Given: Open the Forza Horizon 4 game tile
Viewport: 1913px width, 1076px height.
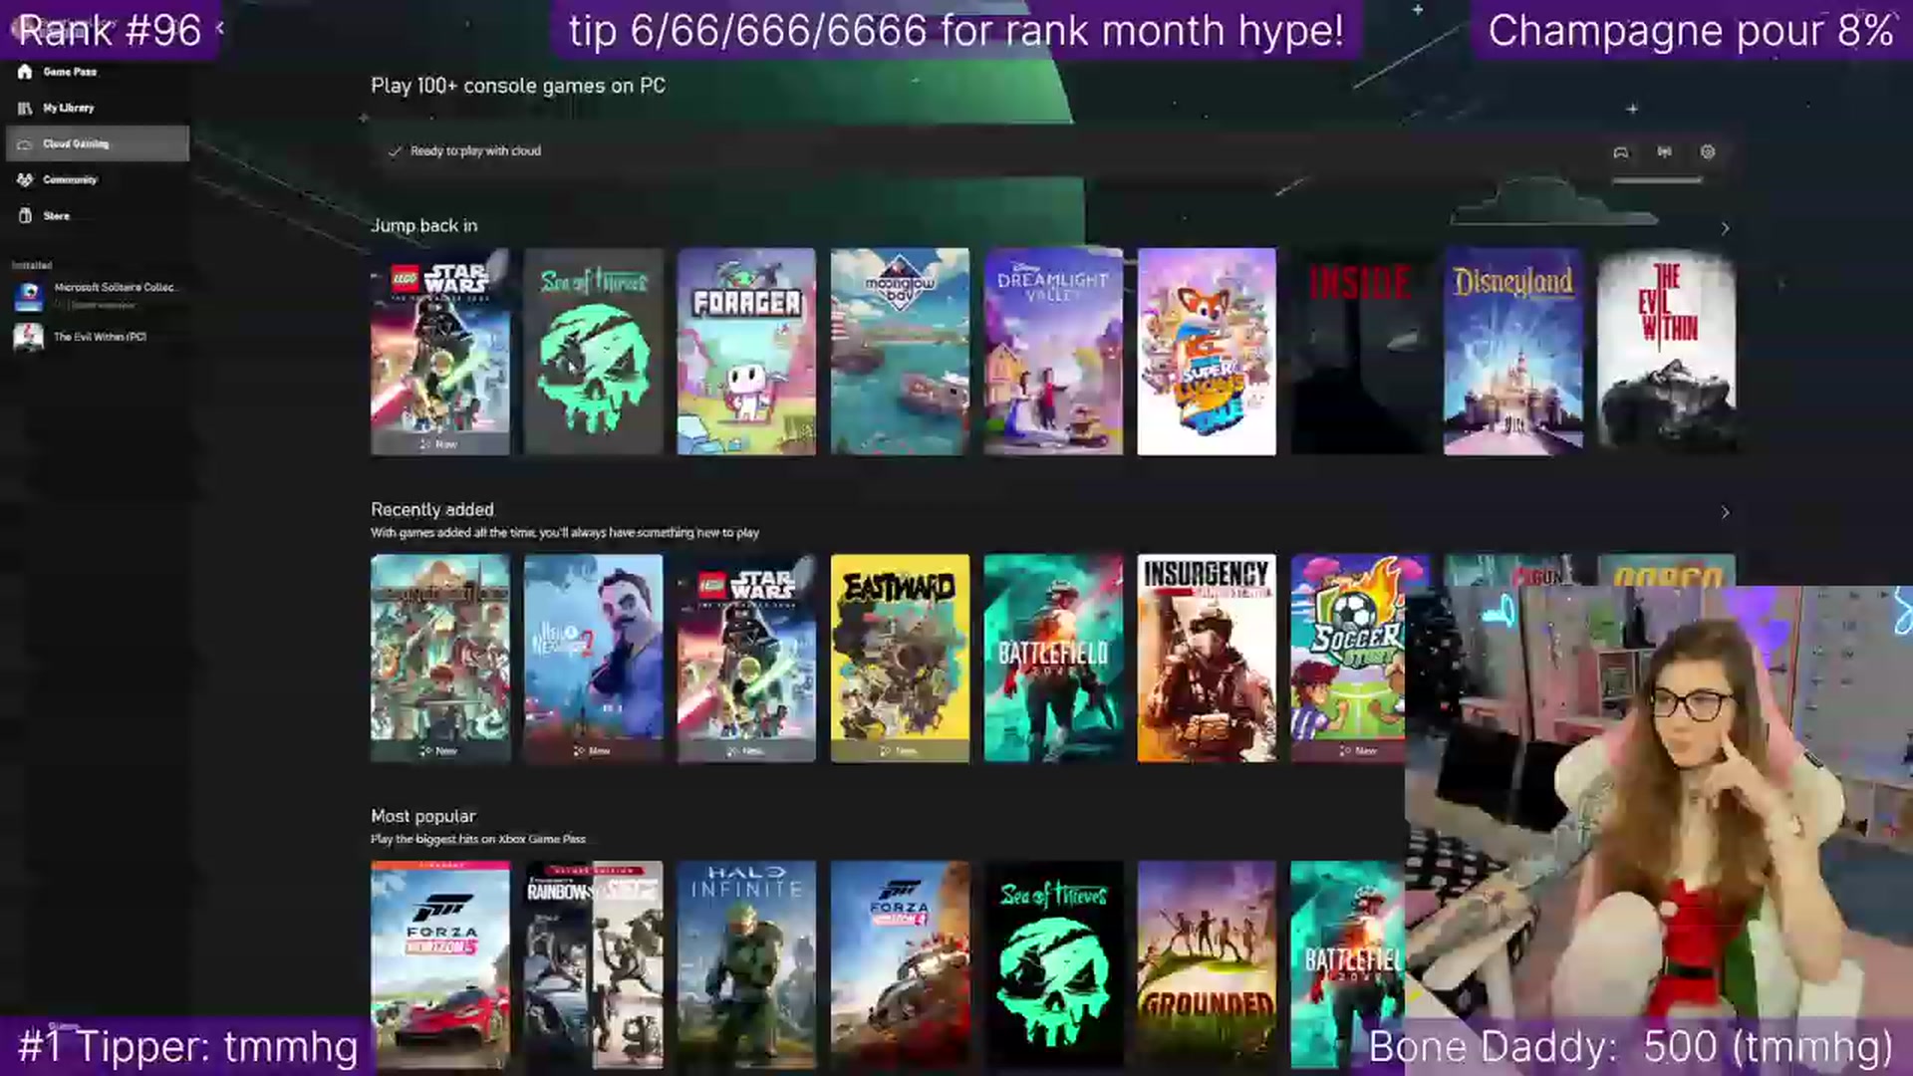Looking at the screenshot, I should (x=900, y=964).
